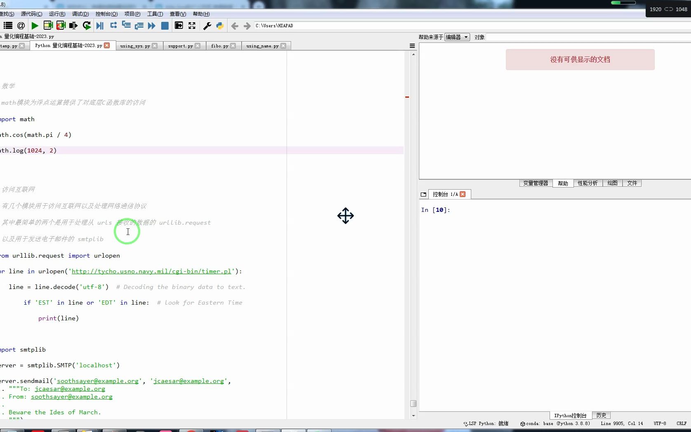Click the 对象 input field

point(588,37)
